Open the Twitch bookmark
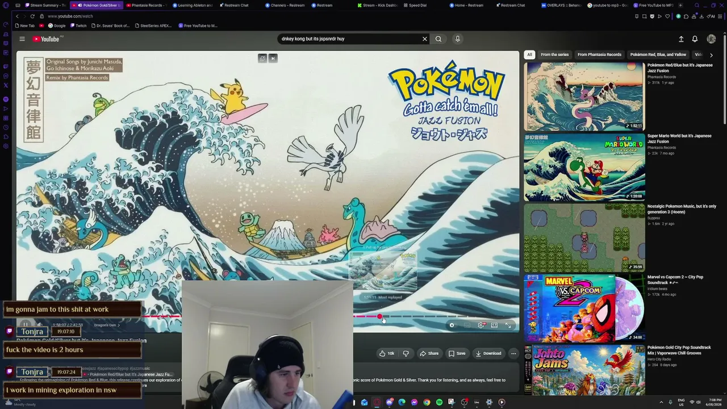 (78, 26)
